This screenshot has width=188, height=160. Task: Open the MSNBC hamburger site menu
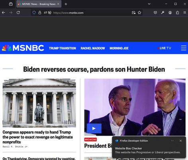click(x=184, y=48)
